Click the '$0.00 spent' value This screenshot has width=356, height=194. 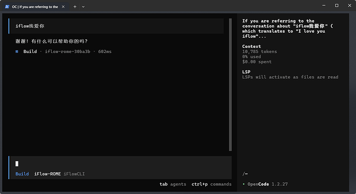[257, 62]
